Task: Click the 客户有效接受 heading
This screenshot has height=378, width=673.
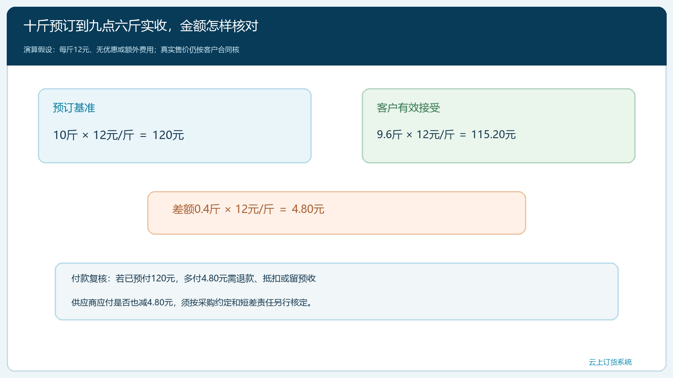Action: (408, 108)
